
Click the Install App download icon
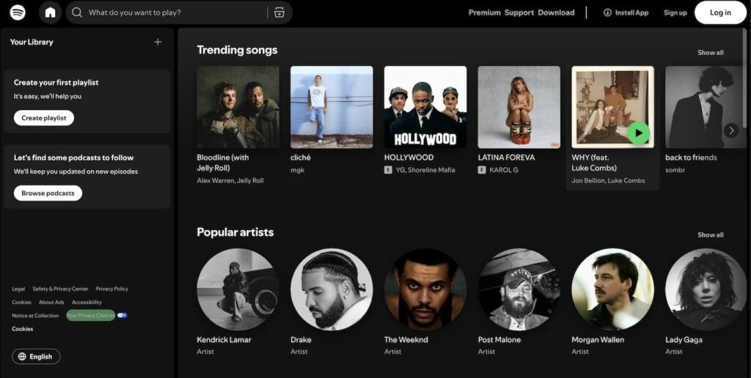point(607,12)
